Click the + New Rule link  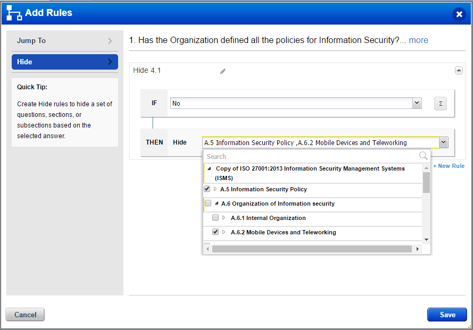pyautogui.click(x=449, y=166)
